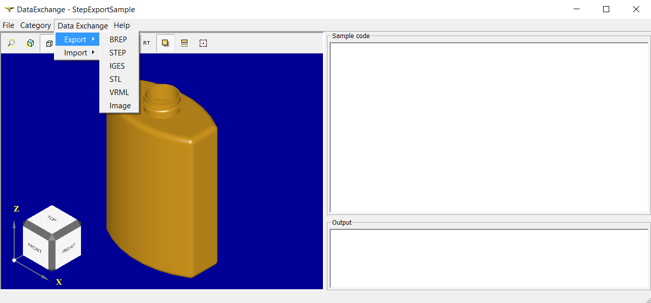Screen dimensions: 651x303
Task: Toggle the RT ray tracing button
Action: [147, 44]
